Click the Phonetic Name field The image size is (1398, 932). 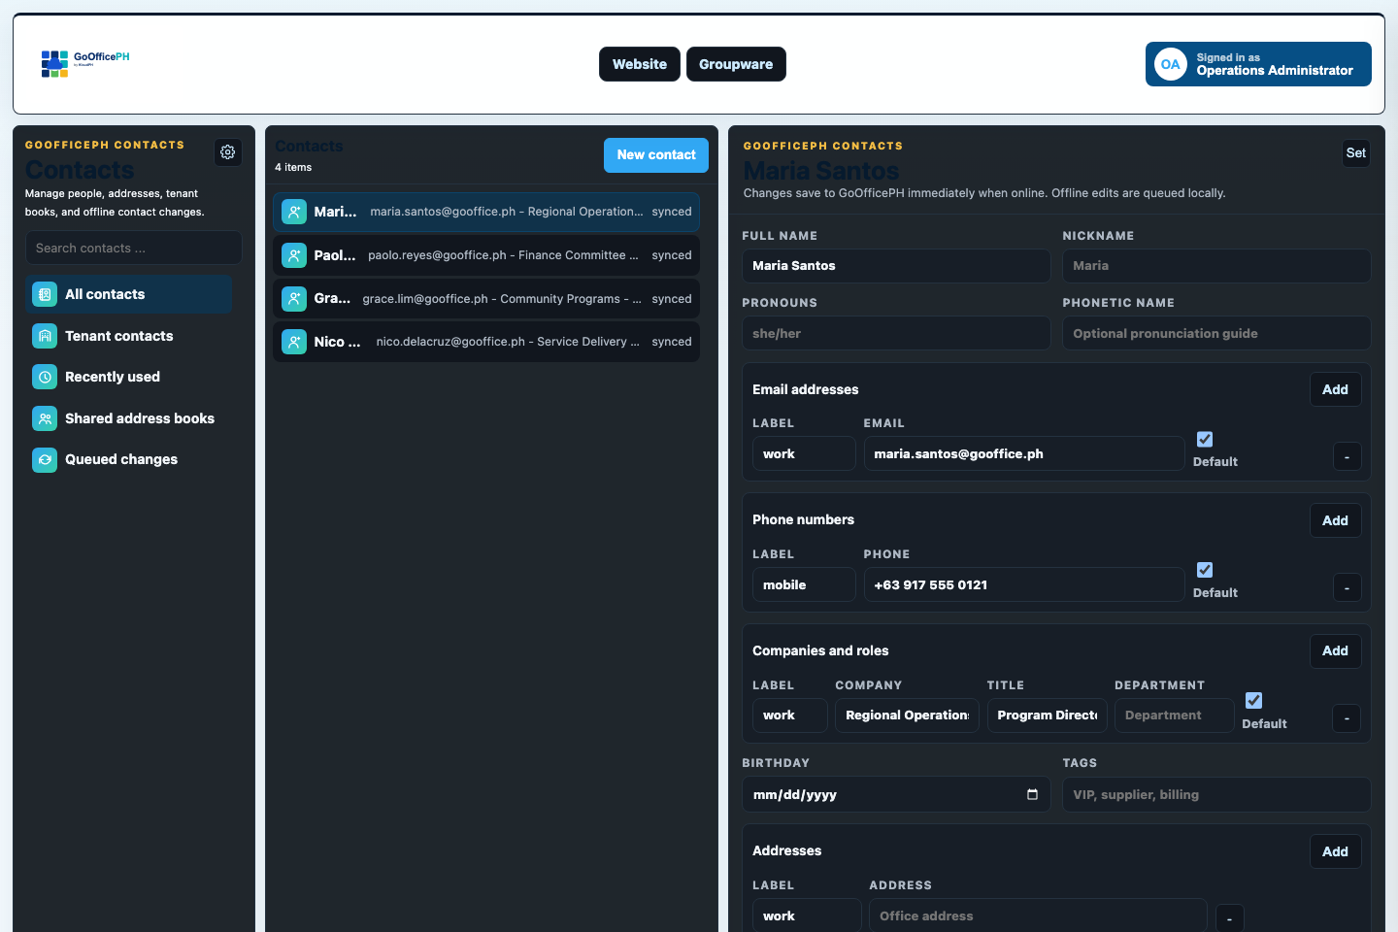[1216, 333]
